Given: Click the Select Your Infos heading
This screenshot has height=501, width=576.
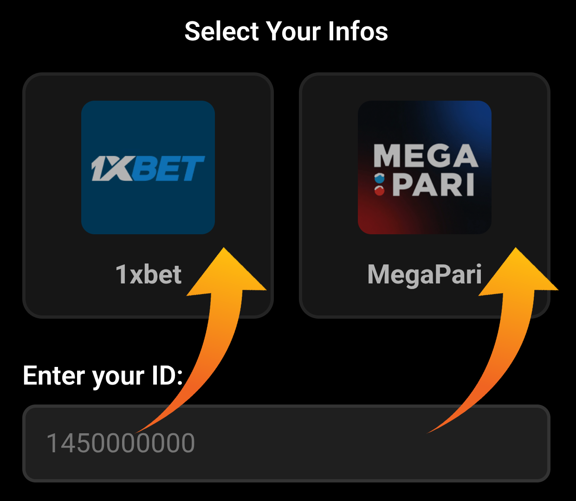Looking at the screenshot, I should [x=286, y=31].
